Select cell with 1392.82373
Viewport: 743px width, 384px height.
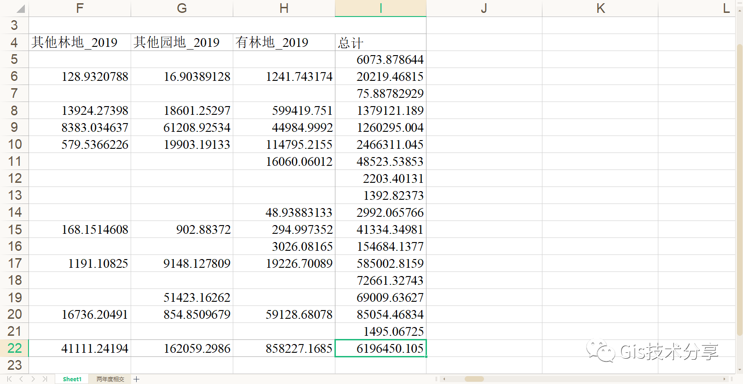pos(381,195)
